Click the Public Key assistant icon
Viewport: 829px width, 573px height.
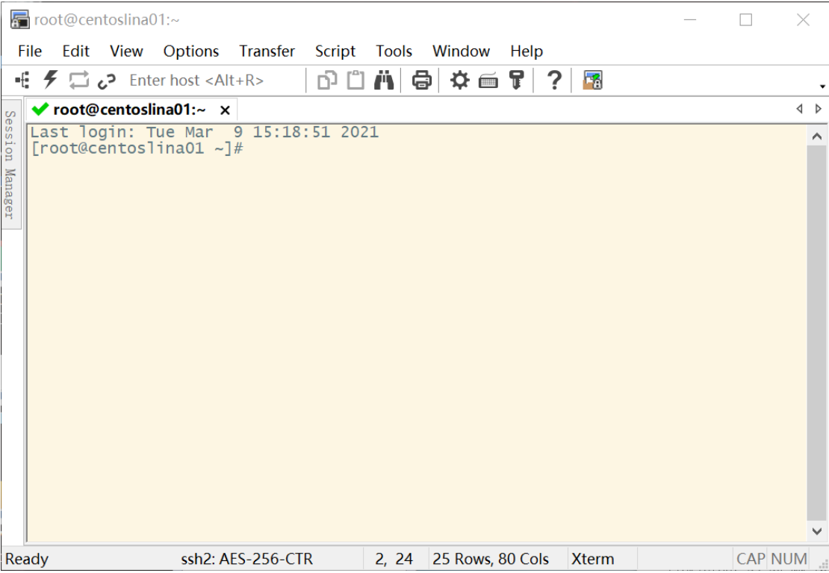tap(516, 81)
